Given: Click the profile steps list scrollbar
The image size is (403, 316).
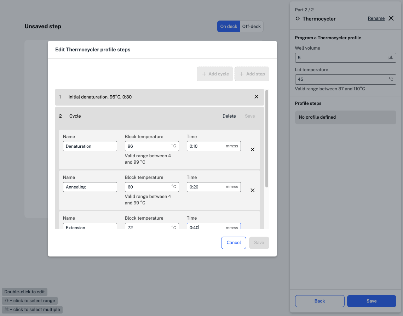Looking at the screenshot, I should tap(267, 139).
